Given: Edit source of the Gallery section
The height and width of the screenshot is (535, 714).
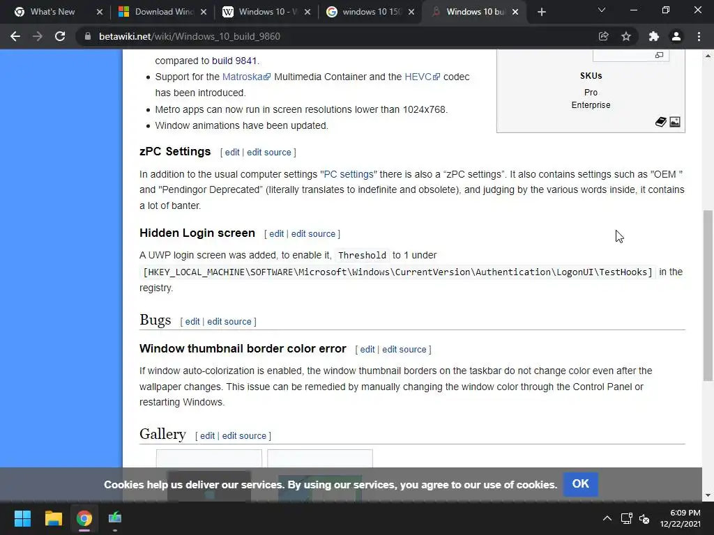Looking at the screenshot, I should (244, 436).
